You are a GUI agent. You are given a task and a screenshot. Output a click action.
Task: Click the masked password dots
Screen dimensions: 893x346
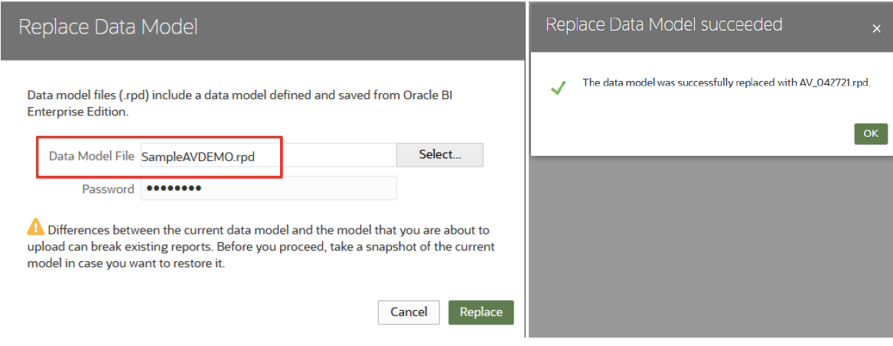[x=174, y=188]
